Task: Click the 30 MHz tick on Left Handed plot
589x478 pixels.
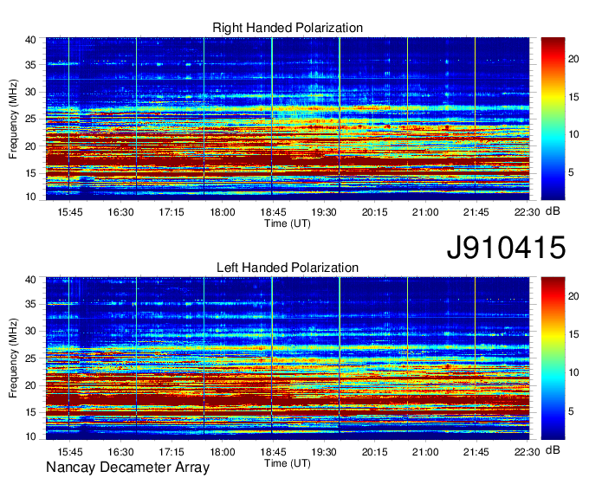Action: tap(30, 332)
